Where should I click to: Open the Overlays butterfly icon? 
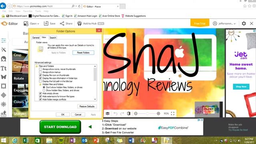pyautogui.click(x=4, y=77)
